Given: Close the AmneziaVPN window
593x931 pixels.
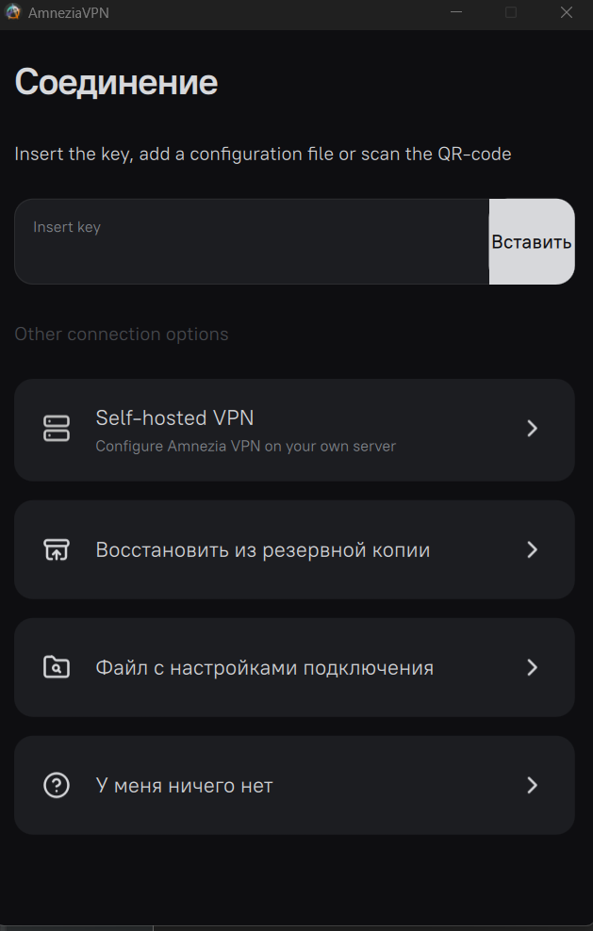Looking at the screenshot, I should click(x=567, y=12).
